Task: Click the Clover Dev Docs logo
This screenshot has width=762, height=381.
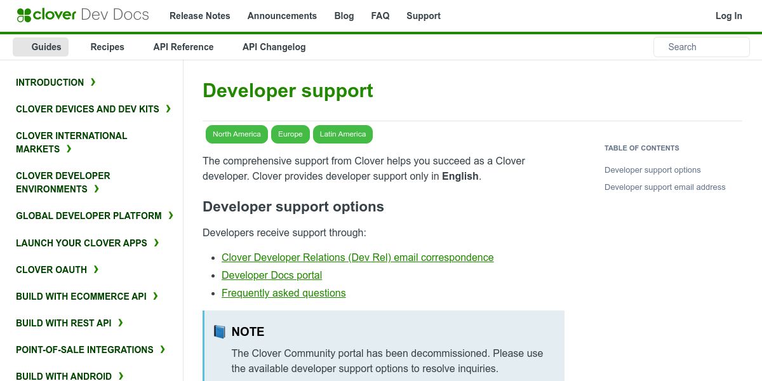Action: coord(83,15)
